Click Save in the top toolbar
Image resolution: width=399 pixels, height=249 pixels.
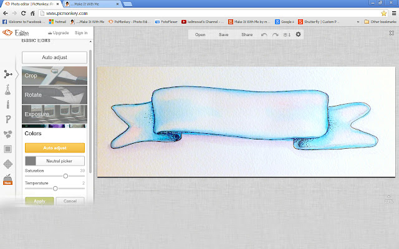223,35
